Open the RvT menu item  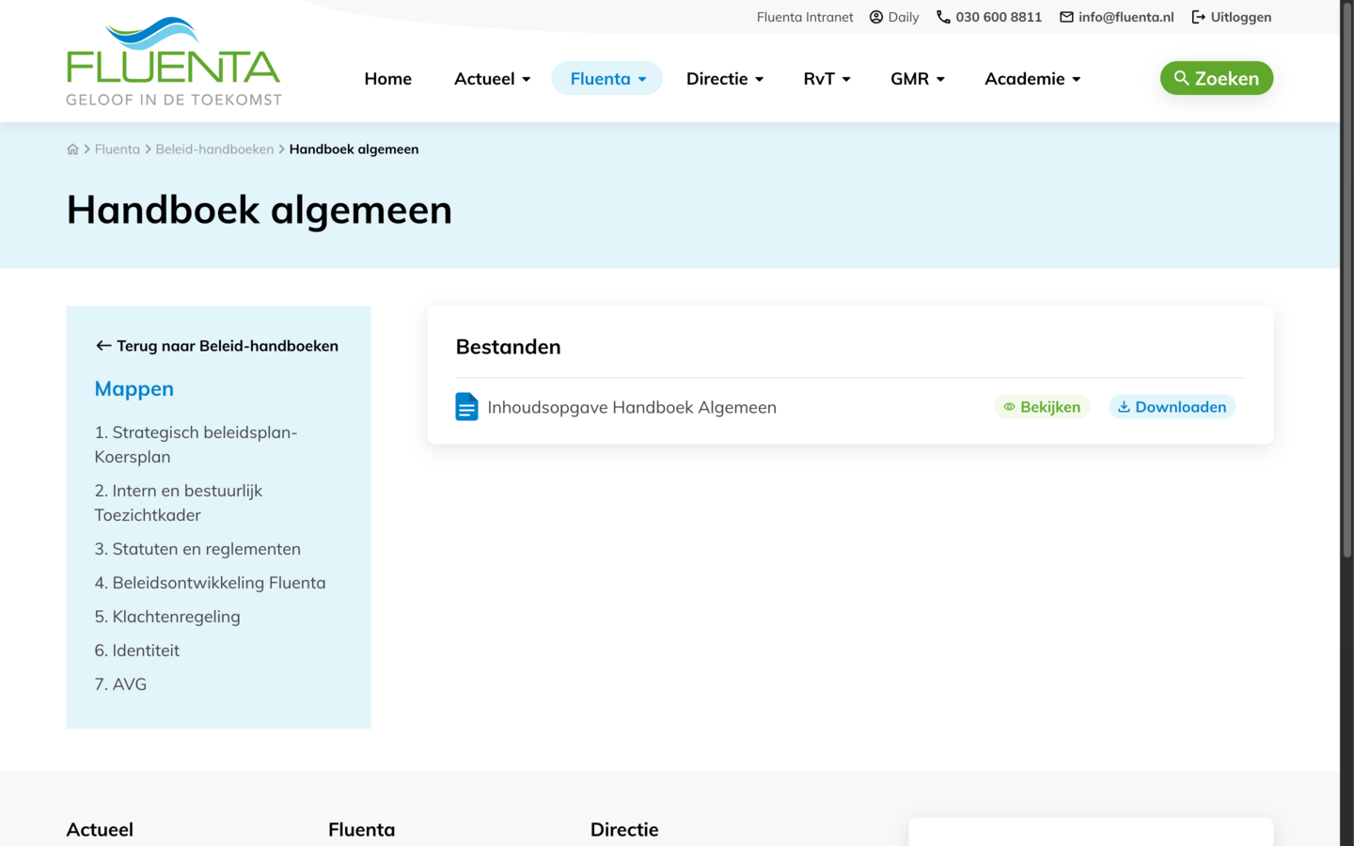click(827, 79)
